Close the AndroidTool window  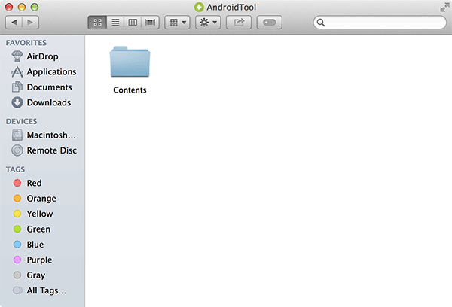point(9,7)
